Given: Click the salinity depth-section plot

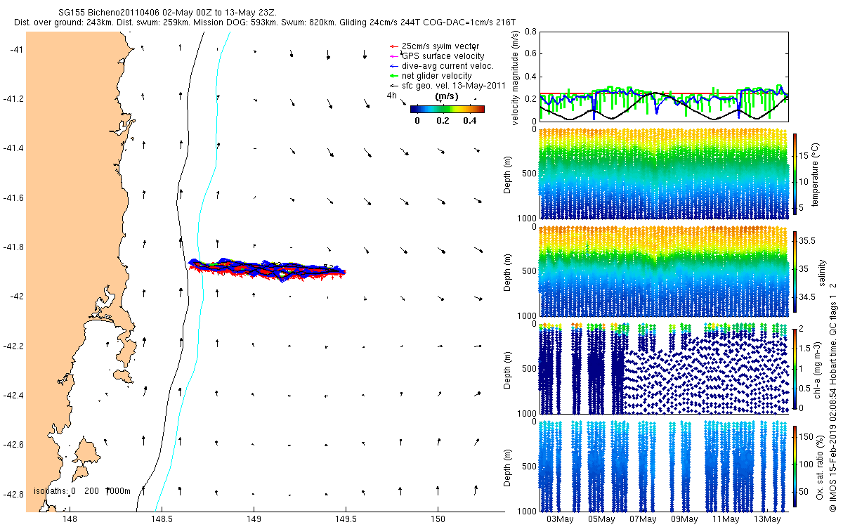Looking at the screenshot, I should tap(664, 271).
